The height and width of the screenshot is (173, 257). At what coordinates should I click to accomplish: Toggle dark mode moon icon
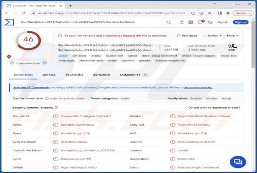pos(211,22)
